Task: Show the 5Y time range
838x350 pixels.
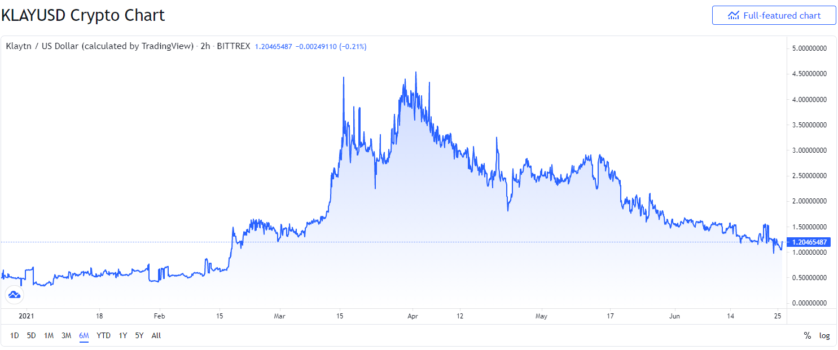Action: click(x=139, y=336)
